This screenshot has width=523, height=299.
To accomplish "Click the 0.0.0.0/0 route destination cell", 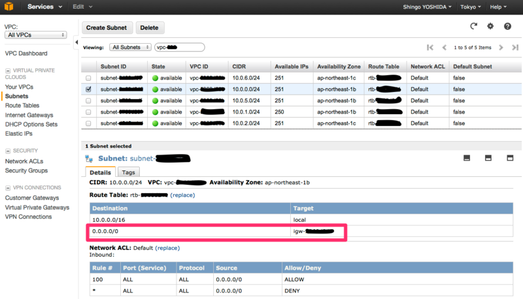I will tap(190, 231).
